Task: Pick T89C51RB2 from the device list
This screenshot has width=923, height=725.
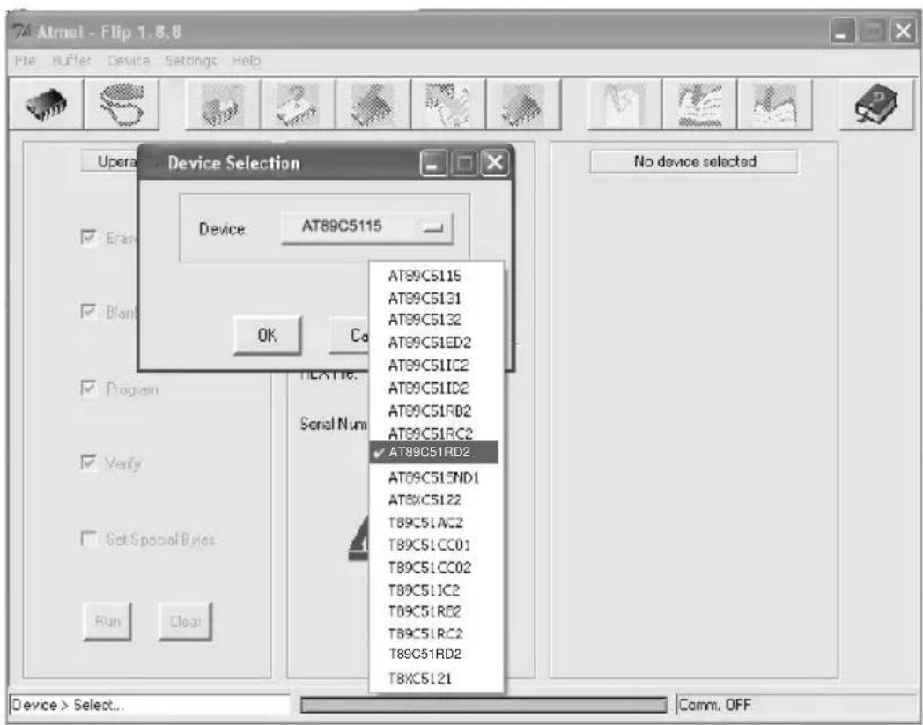Action: click(436, 612)
